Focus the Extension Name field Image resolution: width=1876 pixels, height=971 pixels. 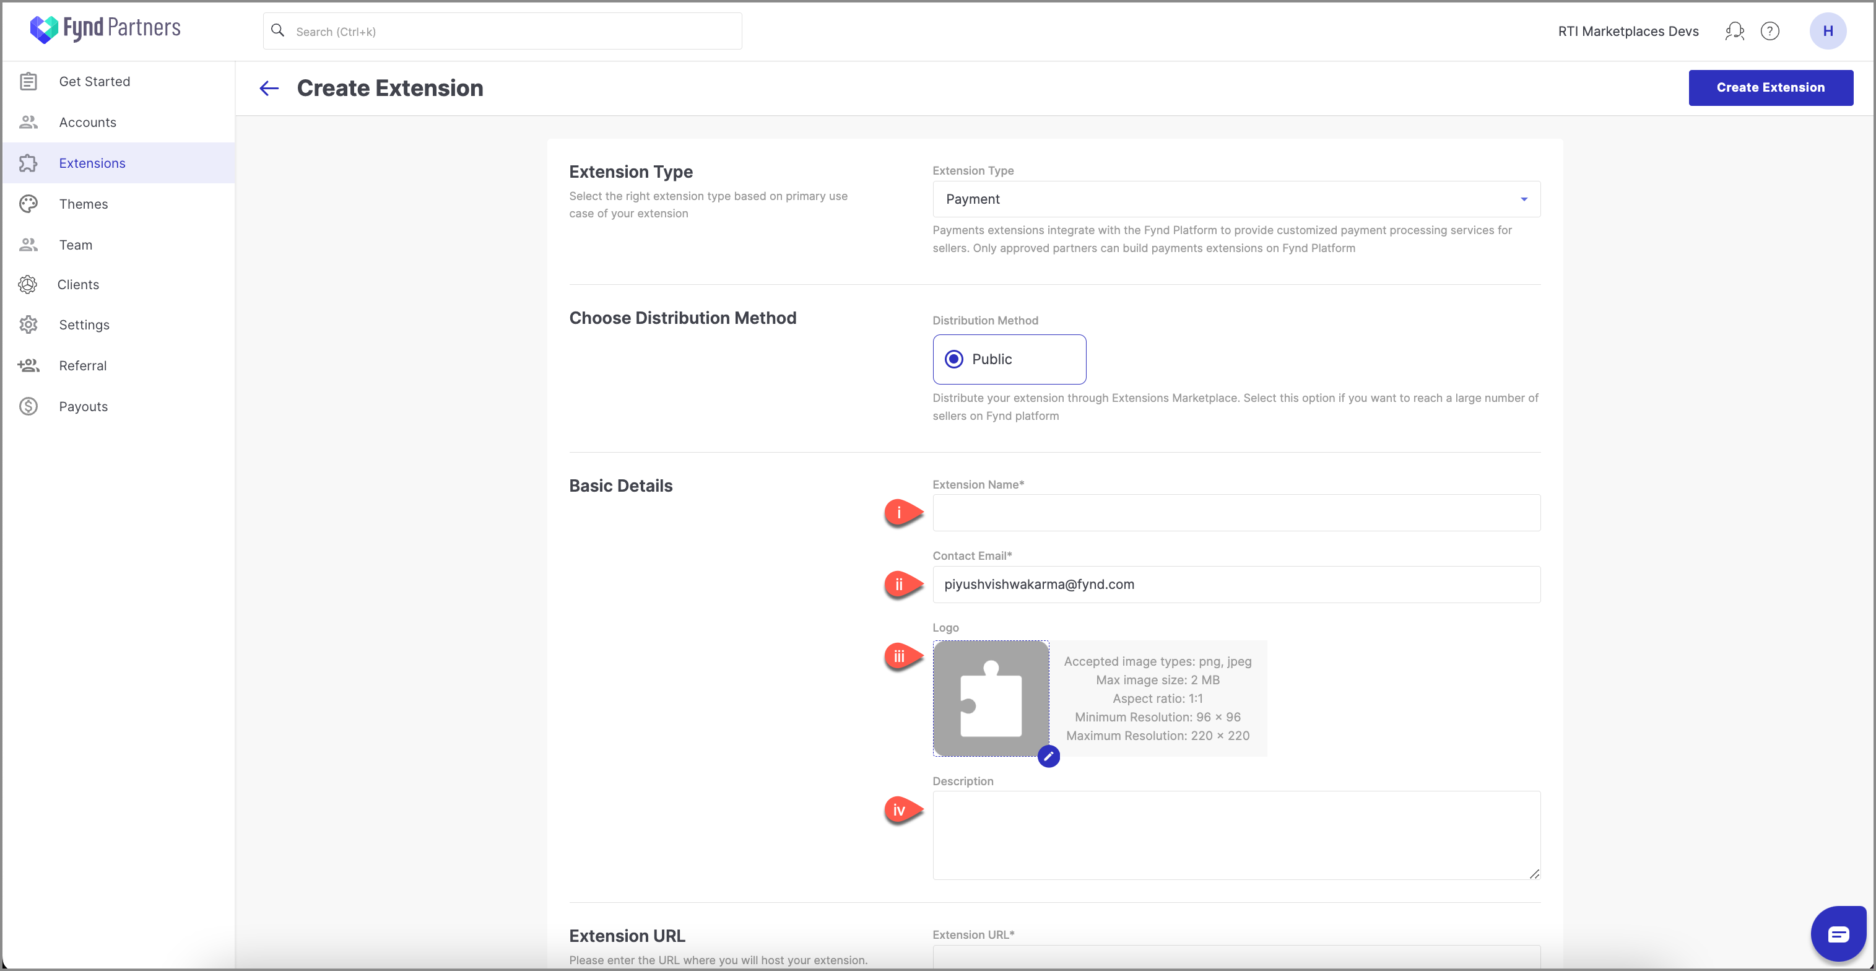pos(1236,513)
